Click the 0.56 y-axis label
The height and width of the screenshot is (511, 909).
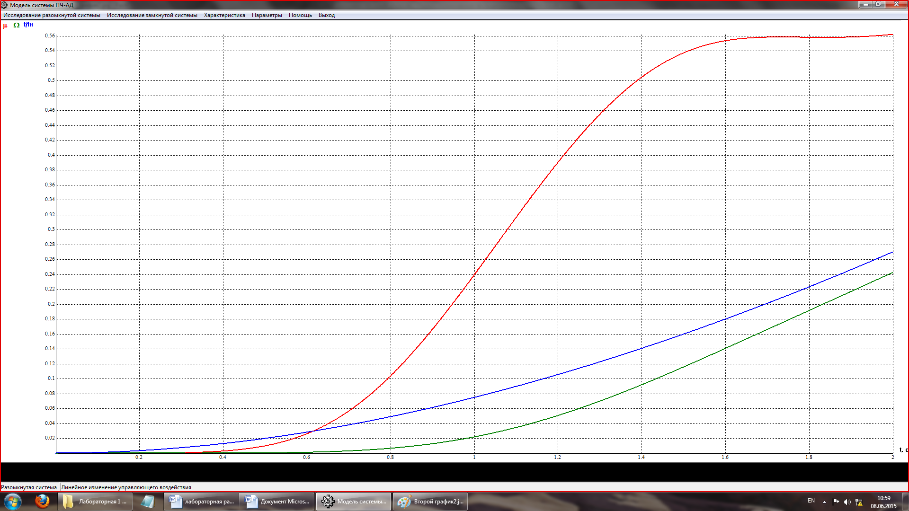coord(50,36)
